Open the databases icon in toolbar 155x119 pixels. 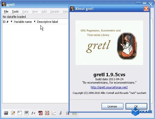point(67,113)
